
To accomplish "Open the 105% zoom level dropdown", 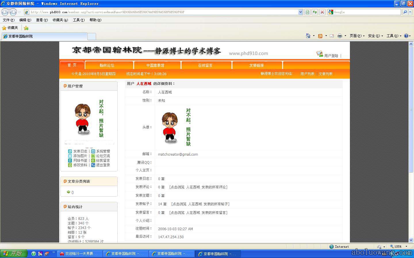I will [406, 247].
